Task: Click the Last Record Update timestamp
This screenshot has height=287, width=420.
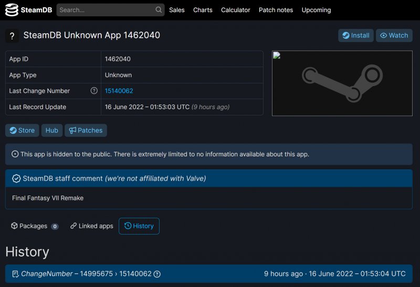Action: pos(167,107)
